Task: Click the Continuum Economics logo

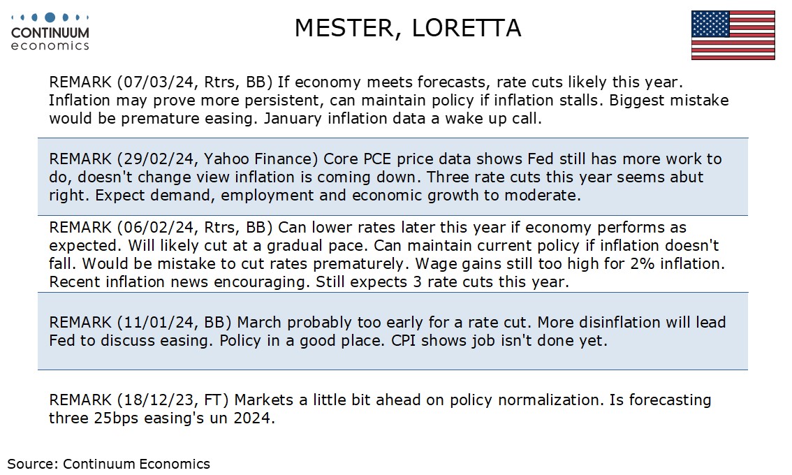Action: pos(50,32)
